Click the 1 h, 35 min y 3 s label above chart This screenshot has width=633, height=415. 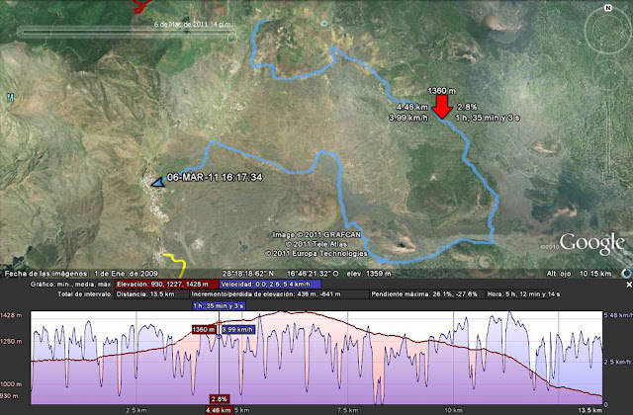(219, 305)
